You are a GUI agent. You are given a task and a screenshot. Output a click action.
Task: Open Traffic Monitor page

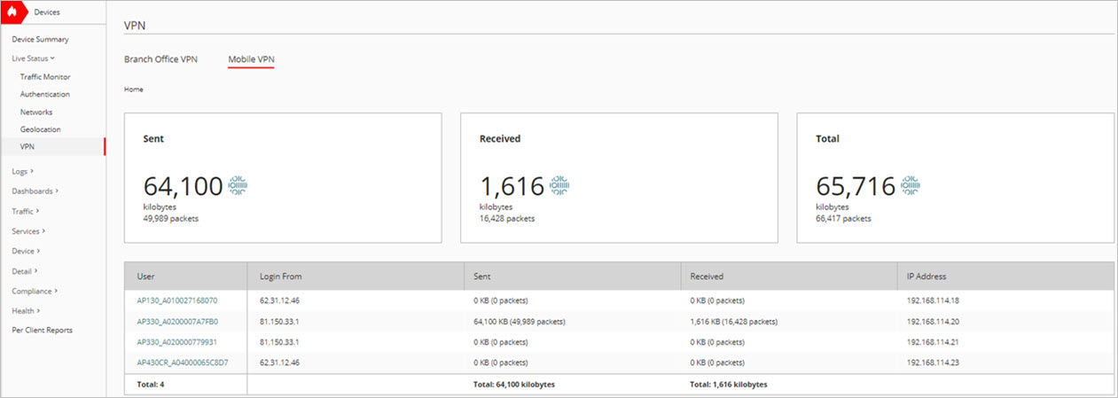point(45,77)
